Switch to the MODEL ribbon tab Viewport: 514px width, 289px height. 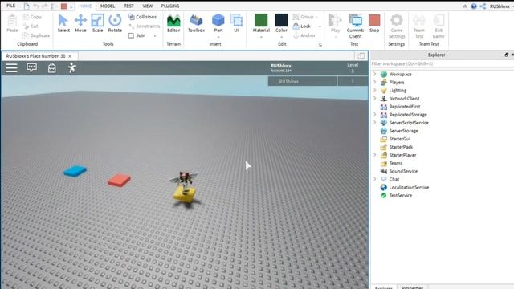pyautogui.click(x=108, y=6)
